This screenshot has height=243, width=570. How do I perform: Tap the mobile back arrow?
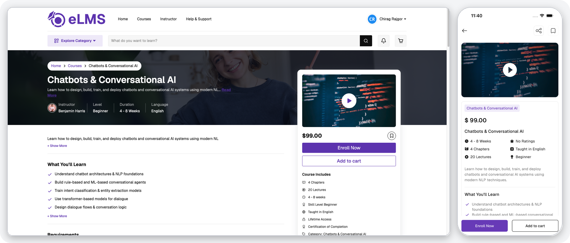point(465,31)
